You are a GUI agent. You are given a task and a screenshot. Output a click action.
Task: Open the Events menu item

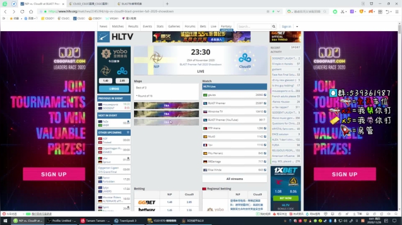pyautogui.click(x=147, y=26)
